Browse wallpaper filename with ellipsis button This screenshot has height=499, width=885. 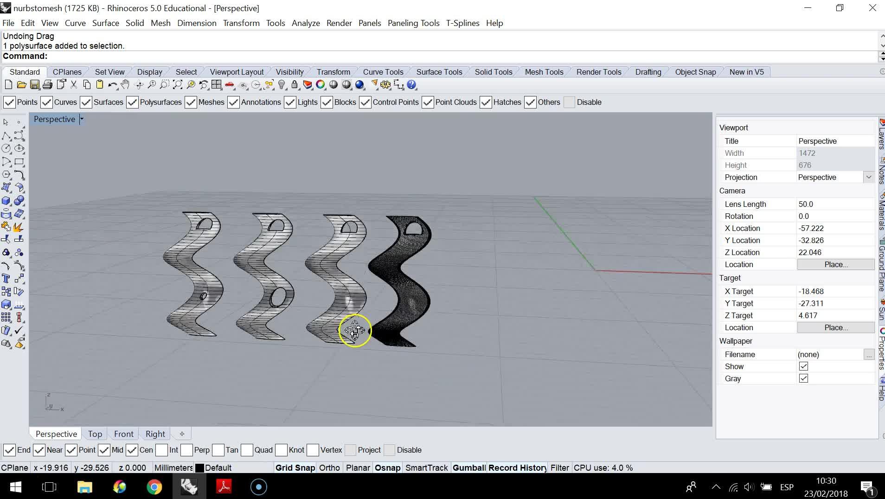pos(868,355)
